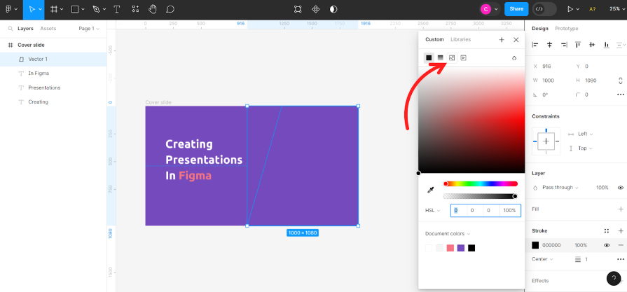Viewport: 627px width, 292px height.
Task: Toggle stroke visibility eye icon
Action: click(607, 245)
